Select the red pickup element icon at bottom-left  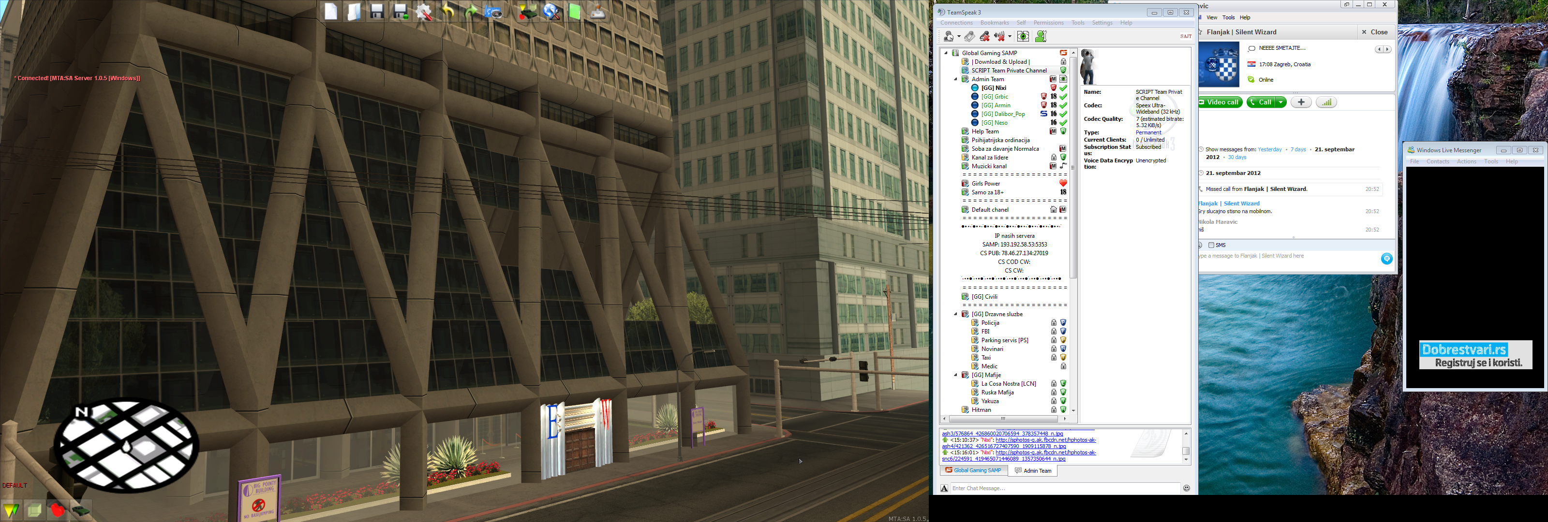(58, 510)
